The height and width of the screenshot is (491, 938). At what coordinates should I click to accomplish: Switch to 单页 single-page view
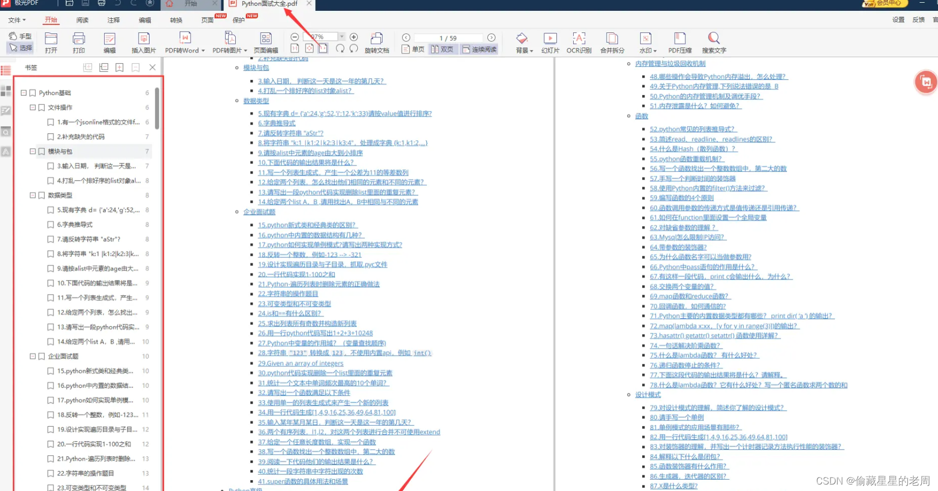click(x=413, y=49)
